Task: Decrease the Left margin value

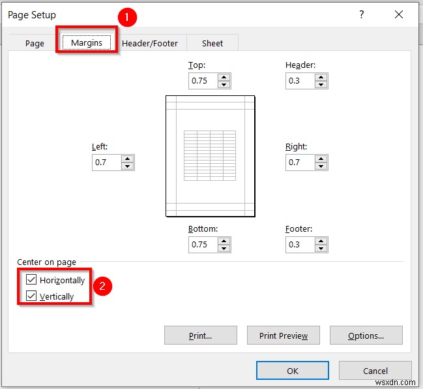Action: (x=127, y=166)
